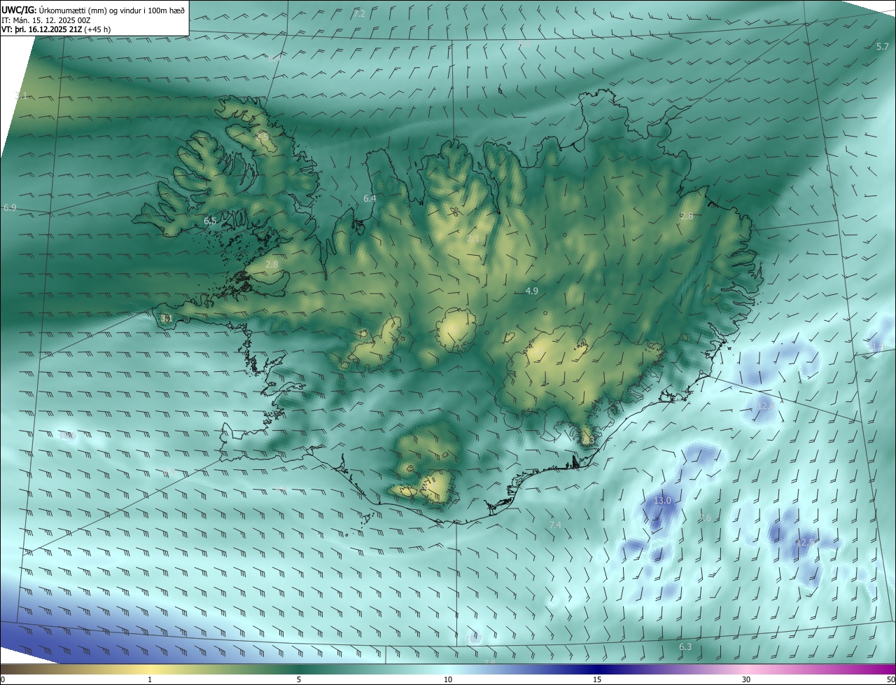Click the color scale tick label 10
Screen dimensions: 896x685
coord(448,679)
